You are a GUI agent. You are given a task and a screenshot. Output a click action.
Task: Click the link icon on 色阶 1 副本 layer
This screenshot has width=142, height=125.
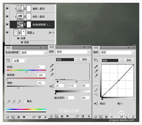(25, 17)
